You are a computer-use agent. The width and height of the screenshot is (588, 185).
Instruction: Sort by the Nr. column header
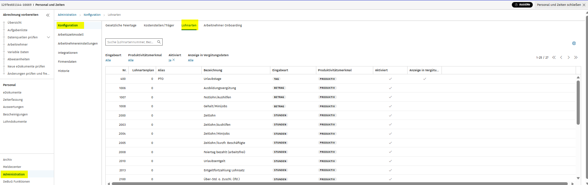point(124,70)
